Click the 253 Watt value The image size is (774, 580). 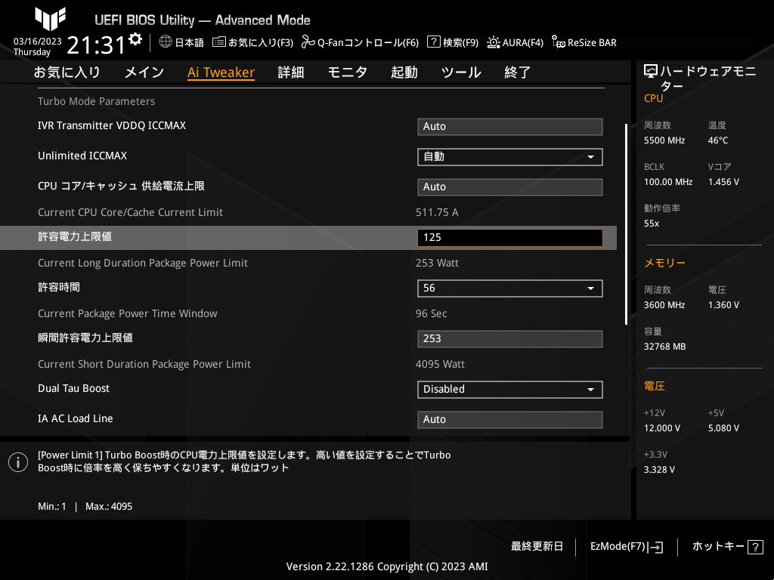pos(437,264)
